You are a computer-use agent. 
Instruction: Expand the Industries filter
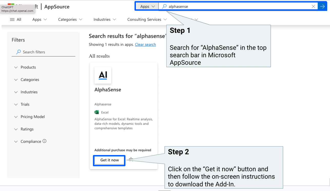[x=26, y=92]
